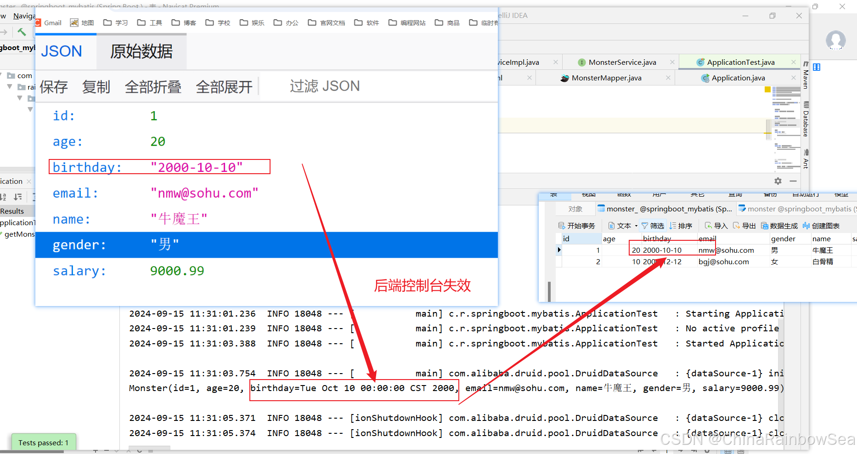Select the ApplicationTest.java editor tab
857x454 pixels.
(x=740, y=62)
